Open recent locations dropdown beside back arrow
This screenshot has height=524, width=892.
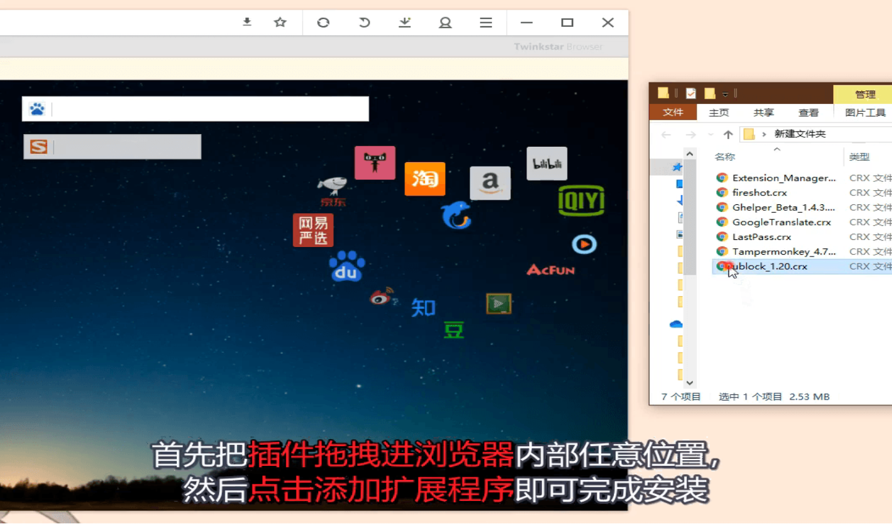tap(711, 135)
